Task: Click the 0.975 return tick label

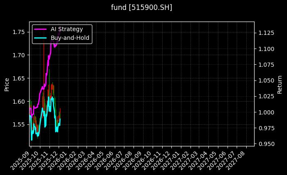Action: pyautogui.click(x=266, y=128)
